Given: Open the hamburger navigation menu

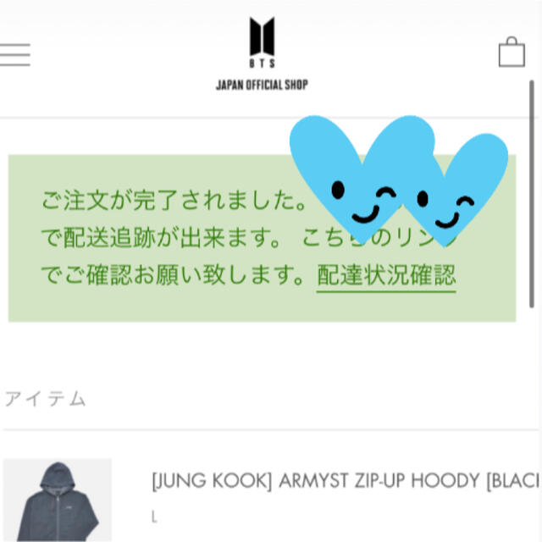Looking at the screenshot, I should pyautogui.click(x=15, y=54).
